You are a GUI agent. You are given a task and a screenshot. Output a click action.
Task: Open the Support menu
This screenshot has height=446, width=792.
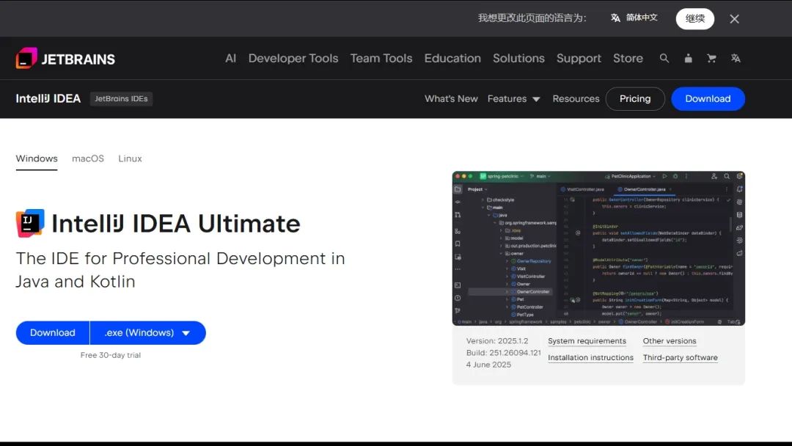579,59
